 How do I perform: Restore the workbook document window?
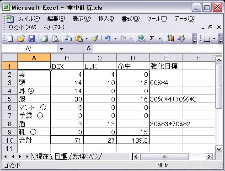tap(210, 27)
